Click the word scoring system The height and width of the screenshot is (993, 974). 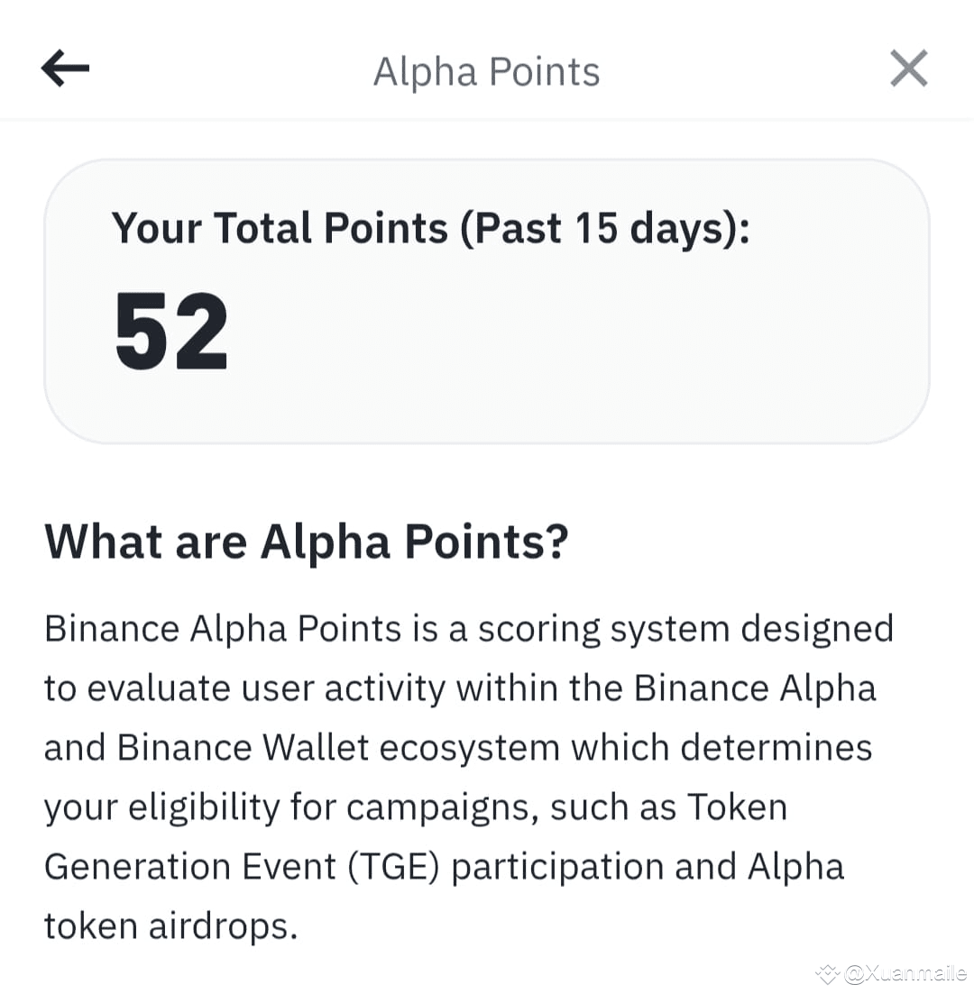pos(604,630)
